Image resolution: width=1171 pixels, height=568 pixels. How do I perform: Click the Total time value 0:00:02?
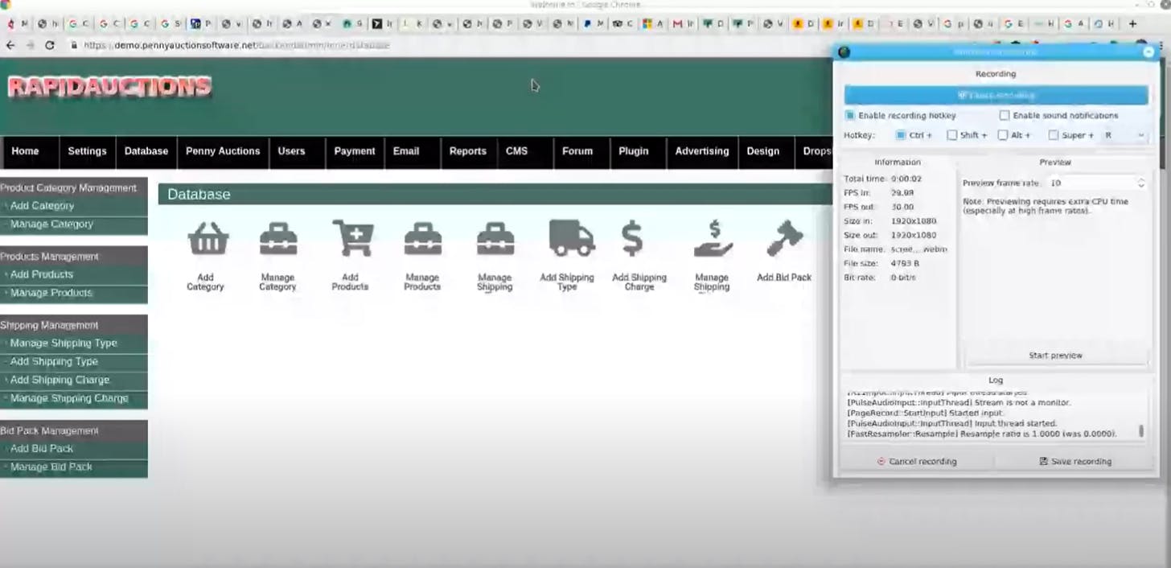tap(906, 179)
